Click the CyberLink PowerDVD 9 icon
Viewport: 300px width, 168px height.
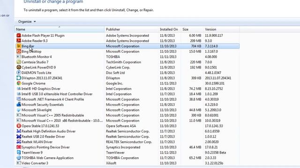click(19, 67)
